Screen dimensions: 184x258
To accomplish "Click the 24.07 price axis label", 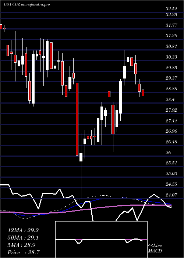I will (171, 195).
